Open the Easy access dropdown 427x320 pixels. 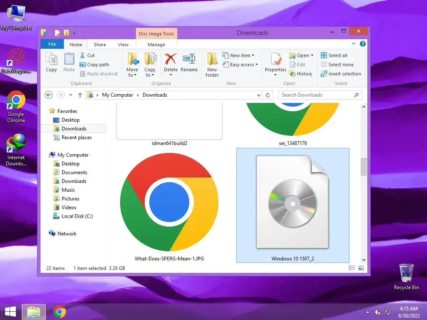[x=240, y=65]
